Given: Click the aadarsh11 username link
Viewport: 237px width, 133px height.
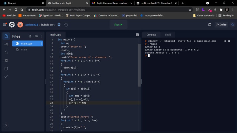Looking at the screenshot, I should click(x=31, y=25).
